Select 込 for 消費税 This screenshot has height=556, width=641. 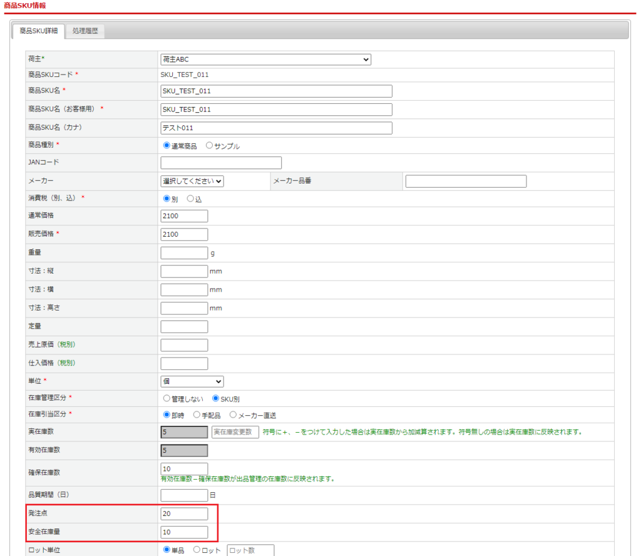click(190, 198)
